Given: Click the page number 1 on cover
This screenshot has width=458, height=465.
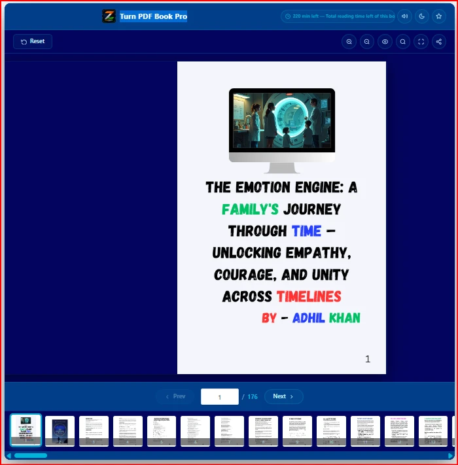Looking at the screenshot, I should point(368,359).
